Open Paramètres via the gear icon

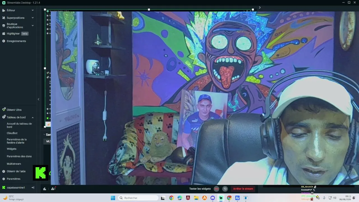coord(4,179)
